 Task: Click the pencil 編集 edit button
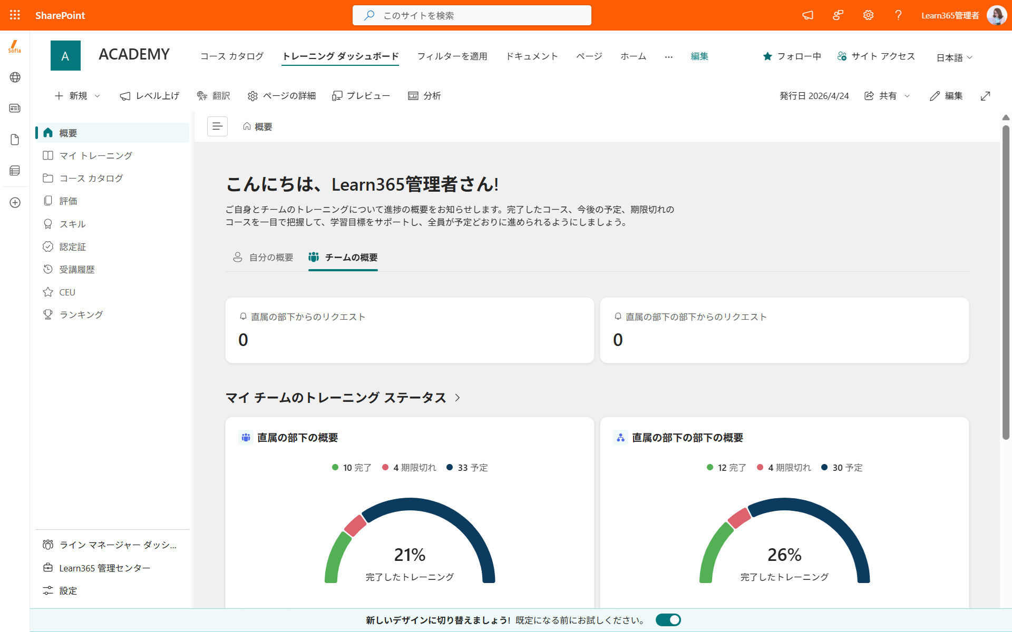pos(946,96)
